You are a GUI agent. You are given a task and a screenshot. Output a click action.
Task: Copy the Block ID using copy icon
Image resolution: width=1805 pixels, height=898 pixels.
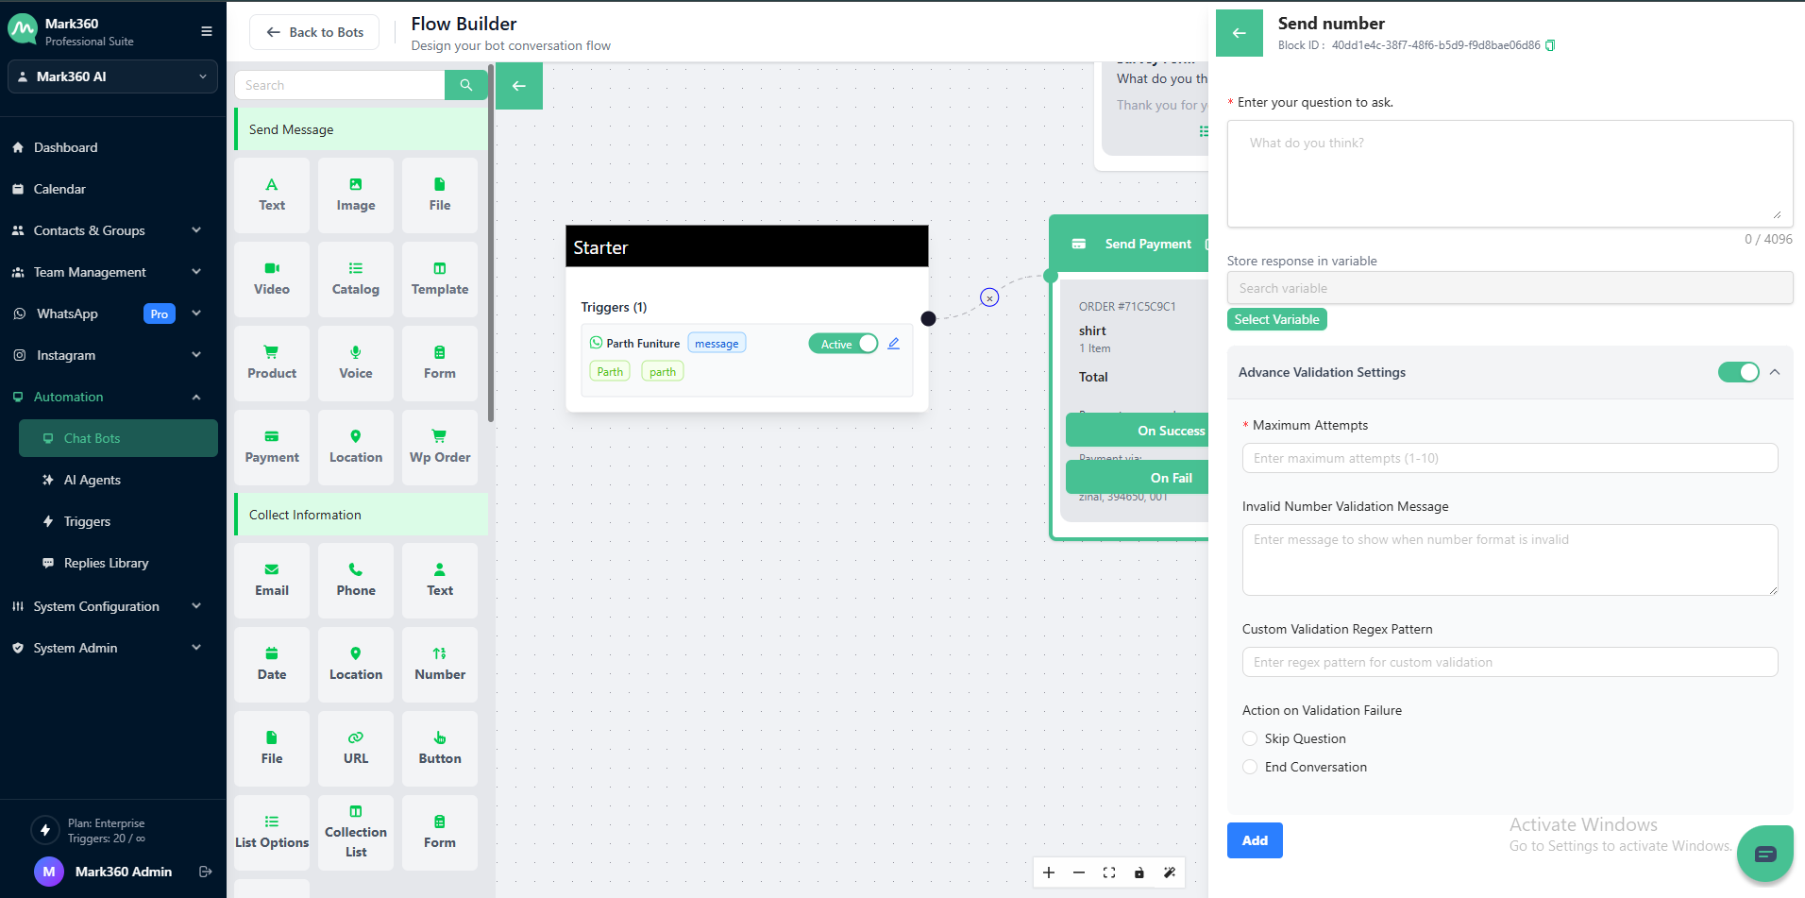1550,45
